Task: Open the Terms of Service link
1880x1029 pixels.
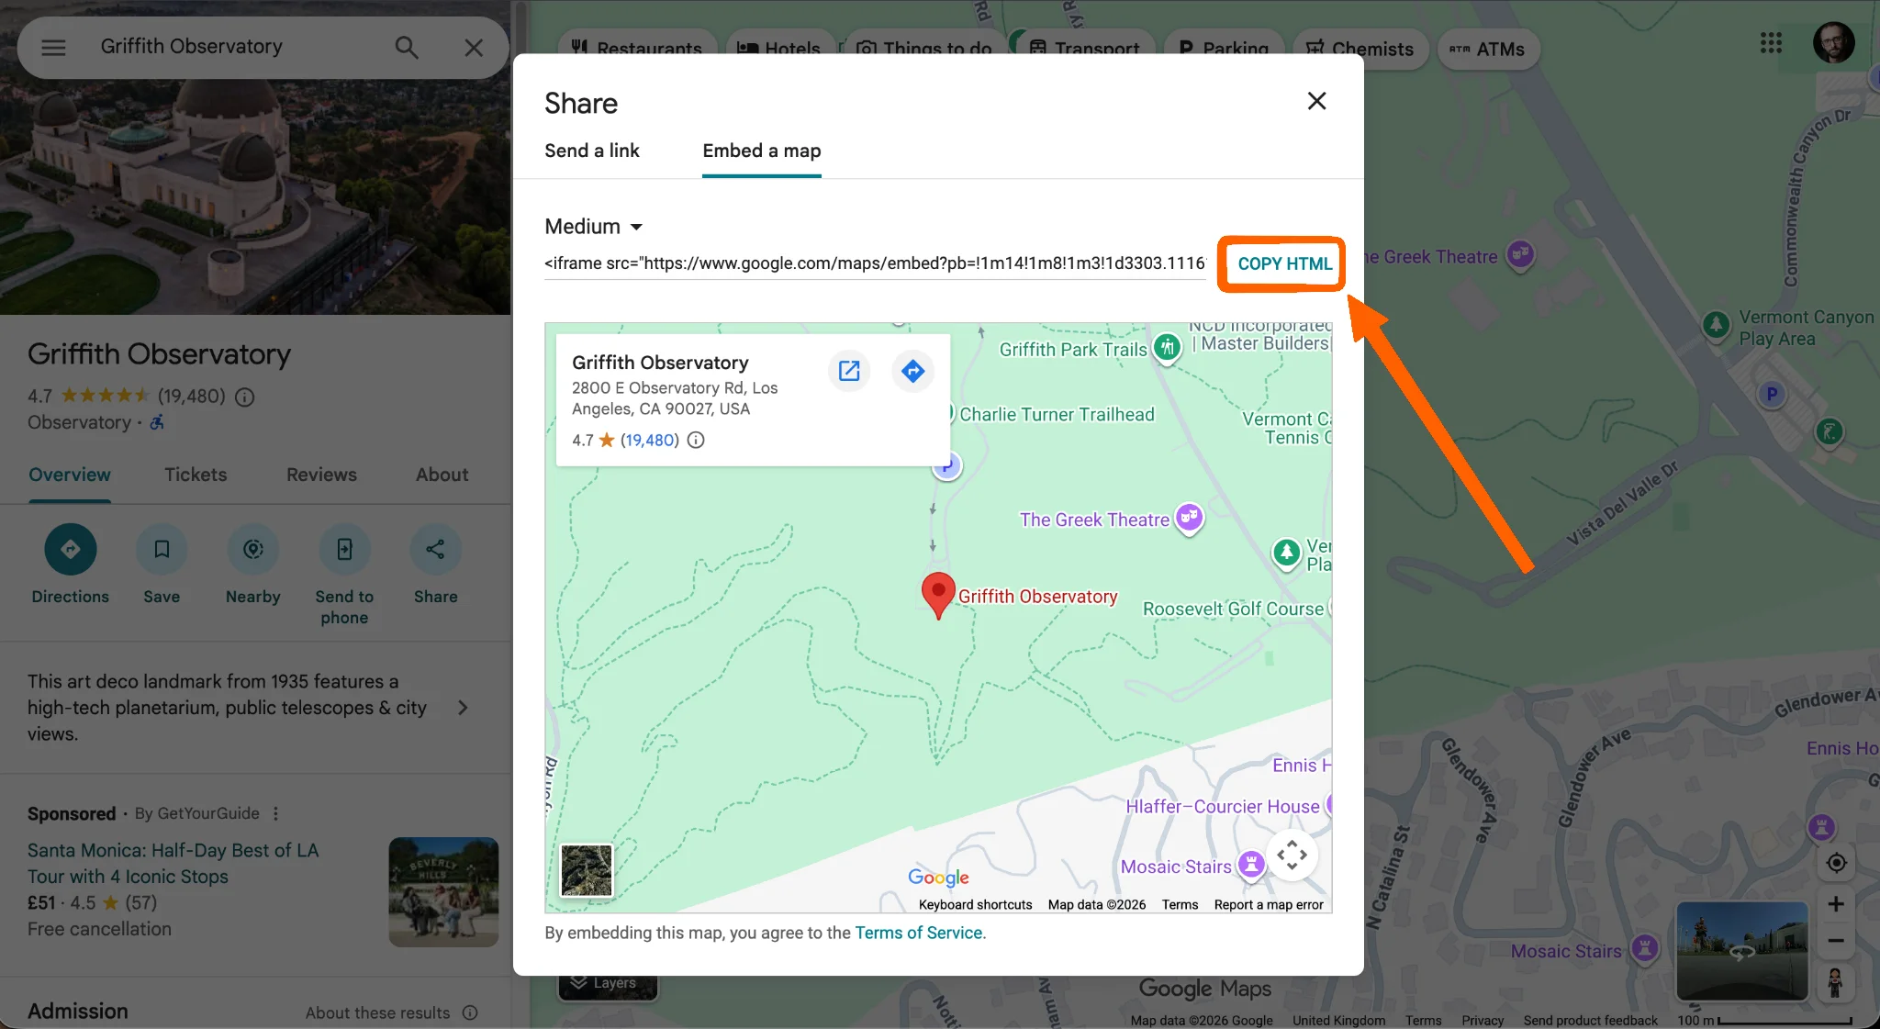Action: click(x=919, y=933)
